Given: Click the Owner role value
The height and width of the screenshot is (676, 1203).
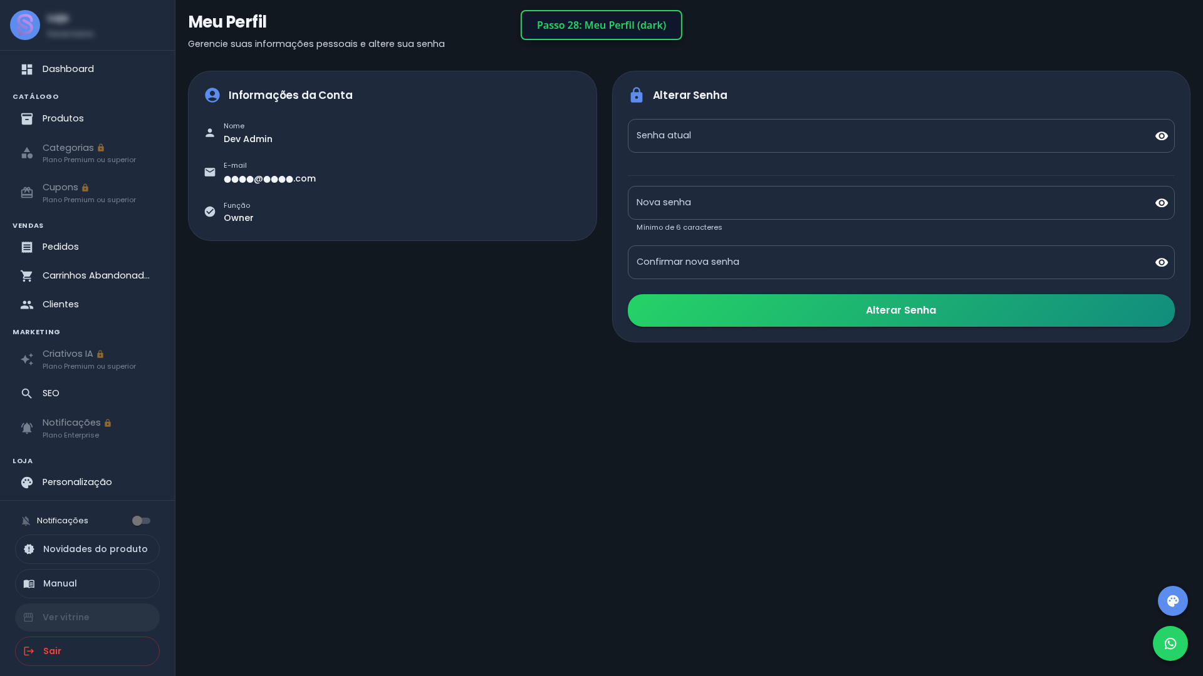Looking at the screenshot, I should click(239, 218).
